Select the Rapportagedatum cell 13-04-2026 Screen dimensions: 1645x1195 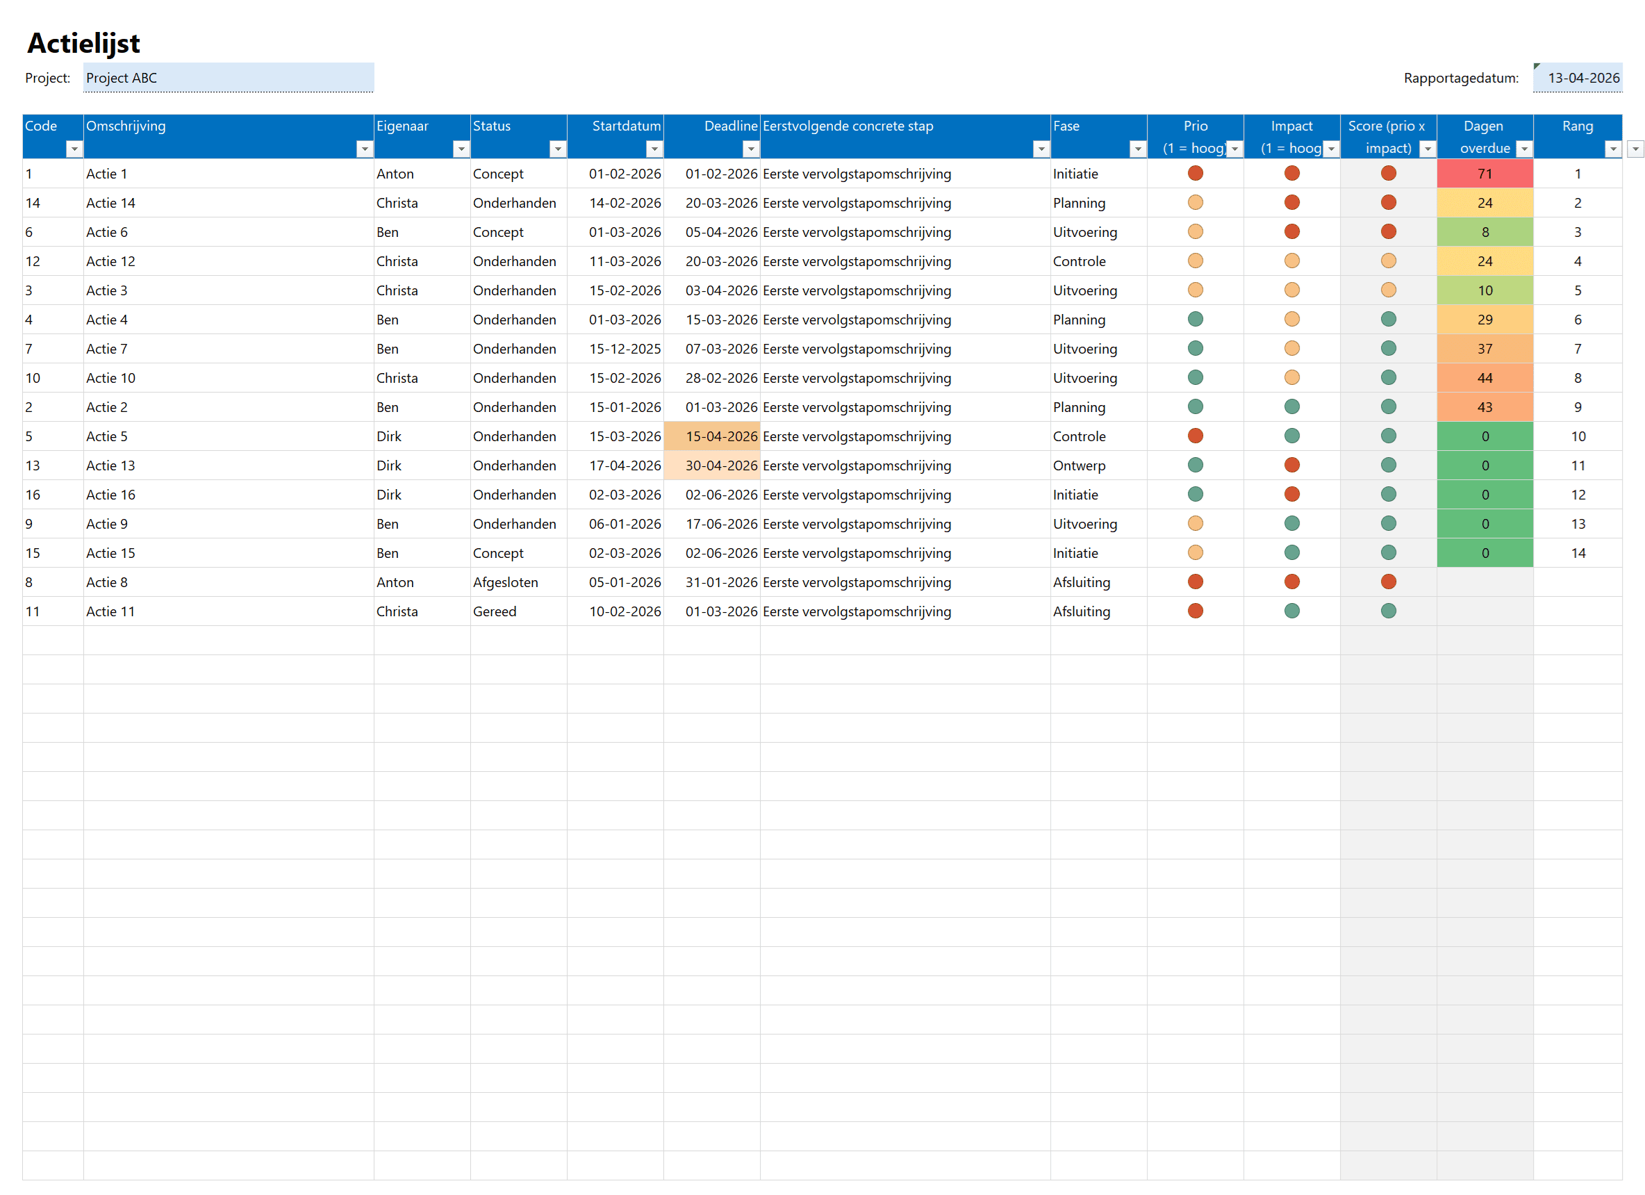point(1578,78)
